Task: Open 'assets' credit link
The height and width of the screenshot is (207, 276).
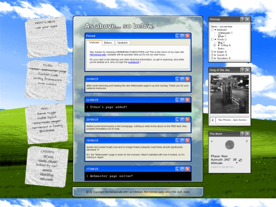Action: coord(47,170)
